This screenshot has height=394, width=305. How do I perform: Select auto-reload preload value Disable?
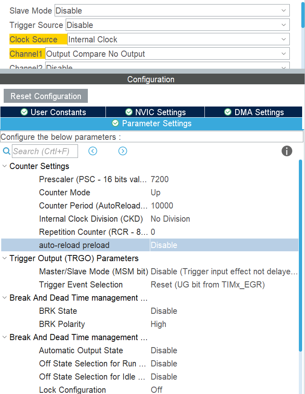click(x=164, y=245)
